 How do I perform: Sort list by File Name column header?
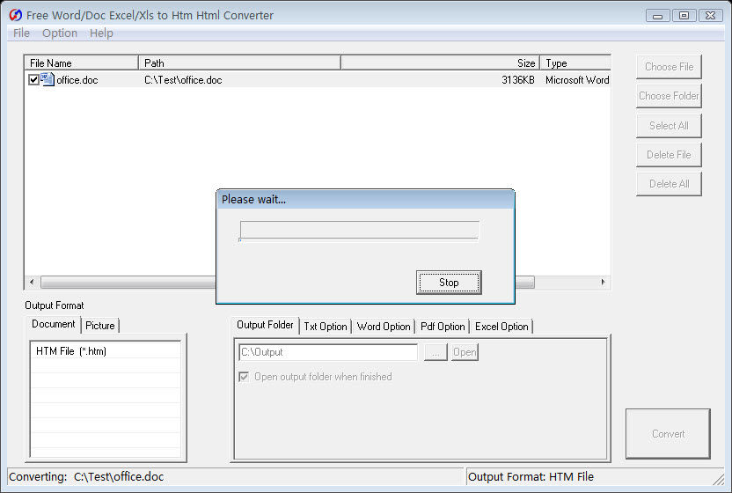point(81,63)
